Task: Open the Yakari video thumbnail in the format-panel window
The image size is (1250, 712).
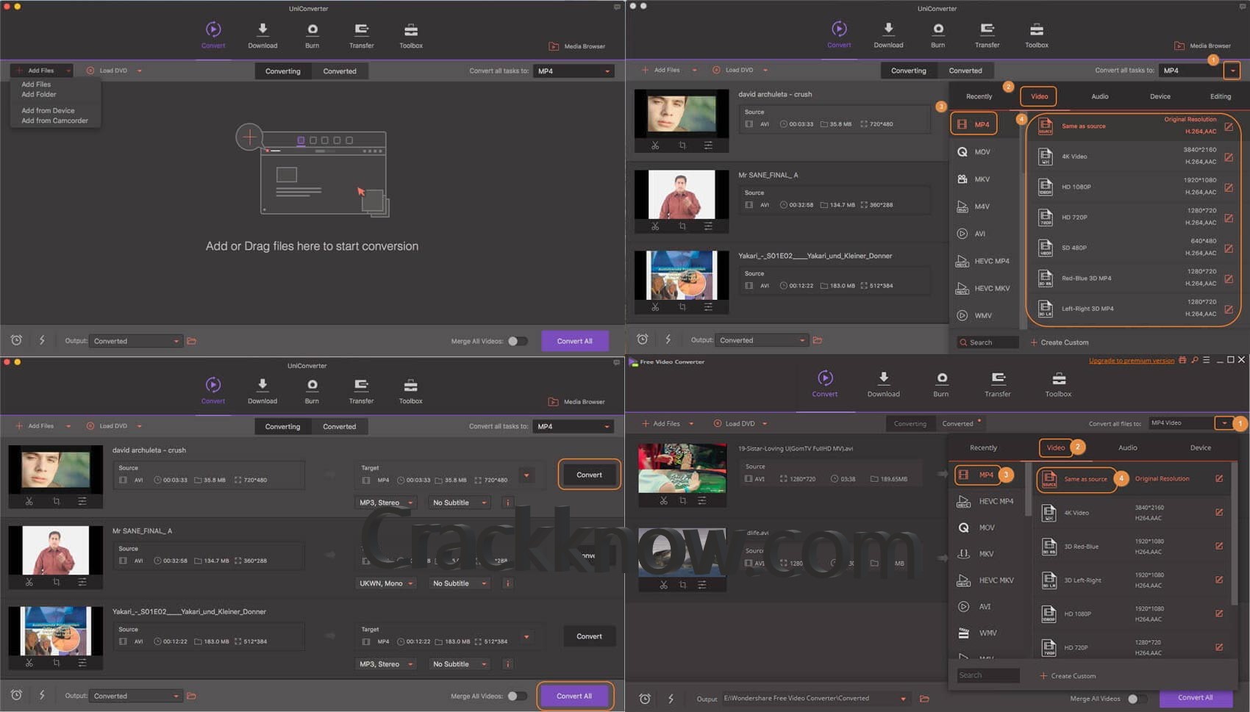Action: click(x=682, y=275)
